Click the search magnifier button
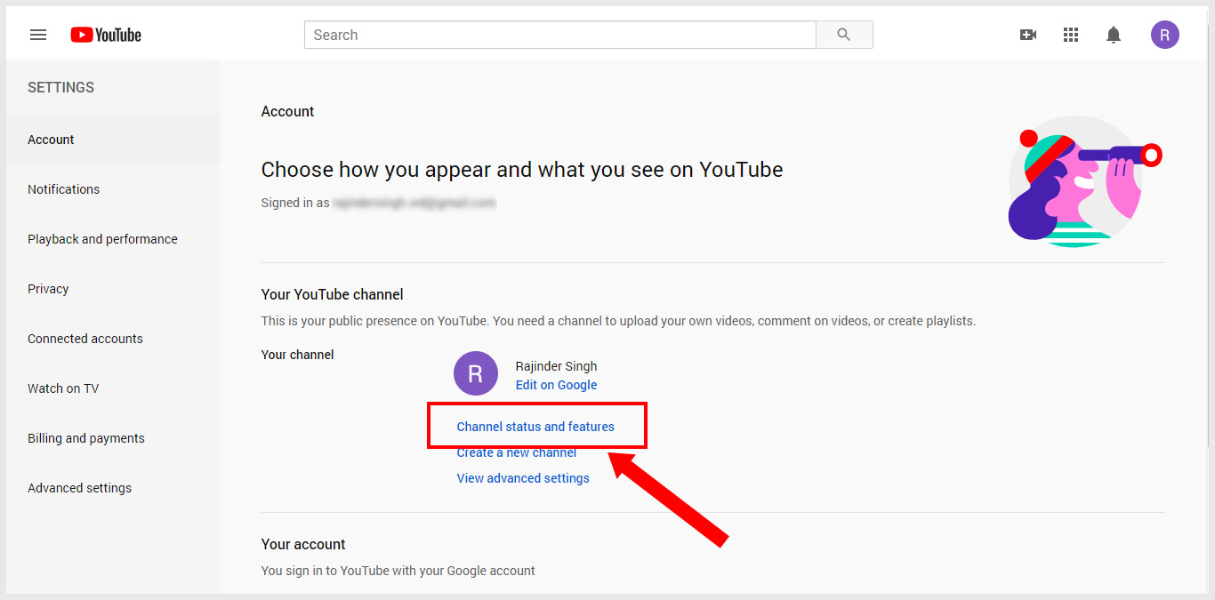 (844, 35)
